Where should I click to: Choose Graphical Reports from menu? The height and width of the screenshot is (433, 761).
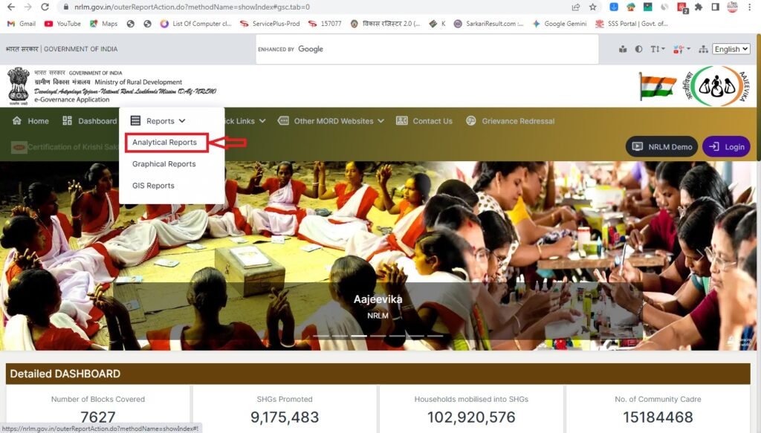164,164
